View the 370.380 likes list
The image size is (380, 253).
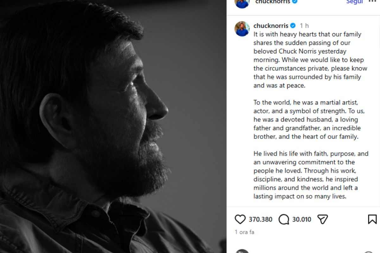click(260, 219)
